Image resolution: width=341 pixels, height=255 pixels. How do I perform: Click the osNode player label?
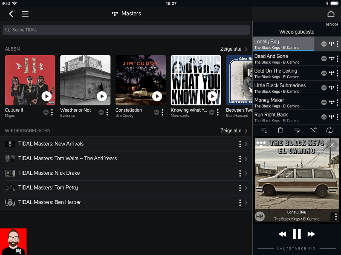tap(332, 24)
